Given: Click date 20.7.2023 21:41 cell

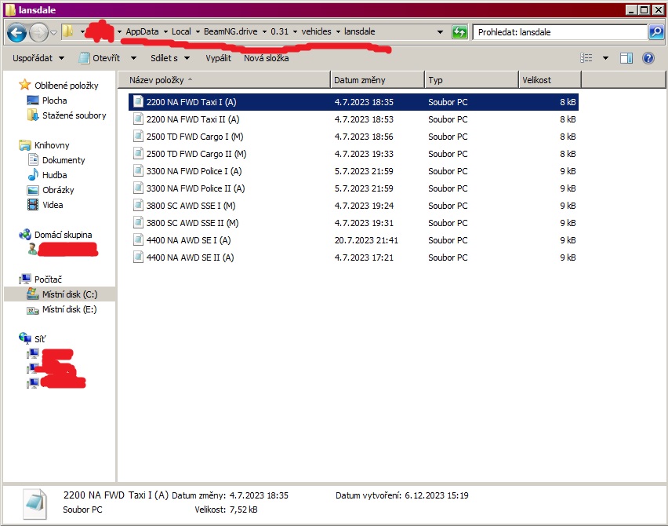Looking at the screenshot, I should tap(366, 240).
